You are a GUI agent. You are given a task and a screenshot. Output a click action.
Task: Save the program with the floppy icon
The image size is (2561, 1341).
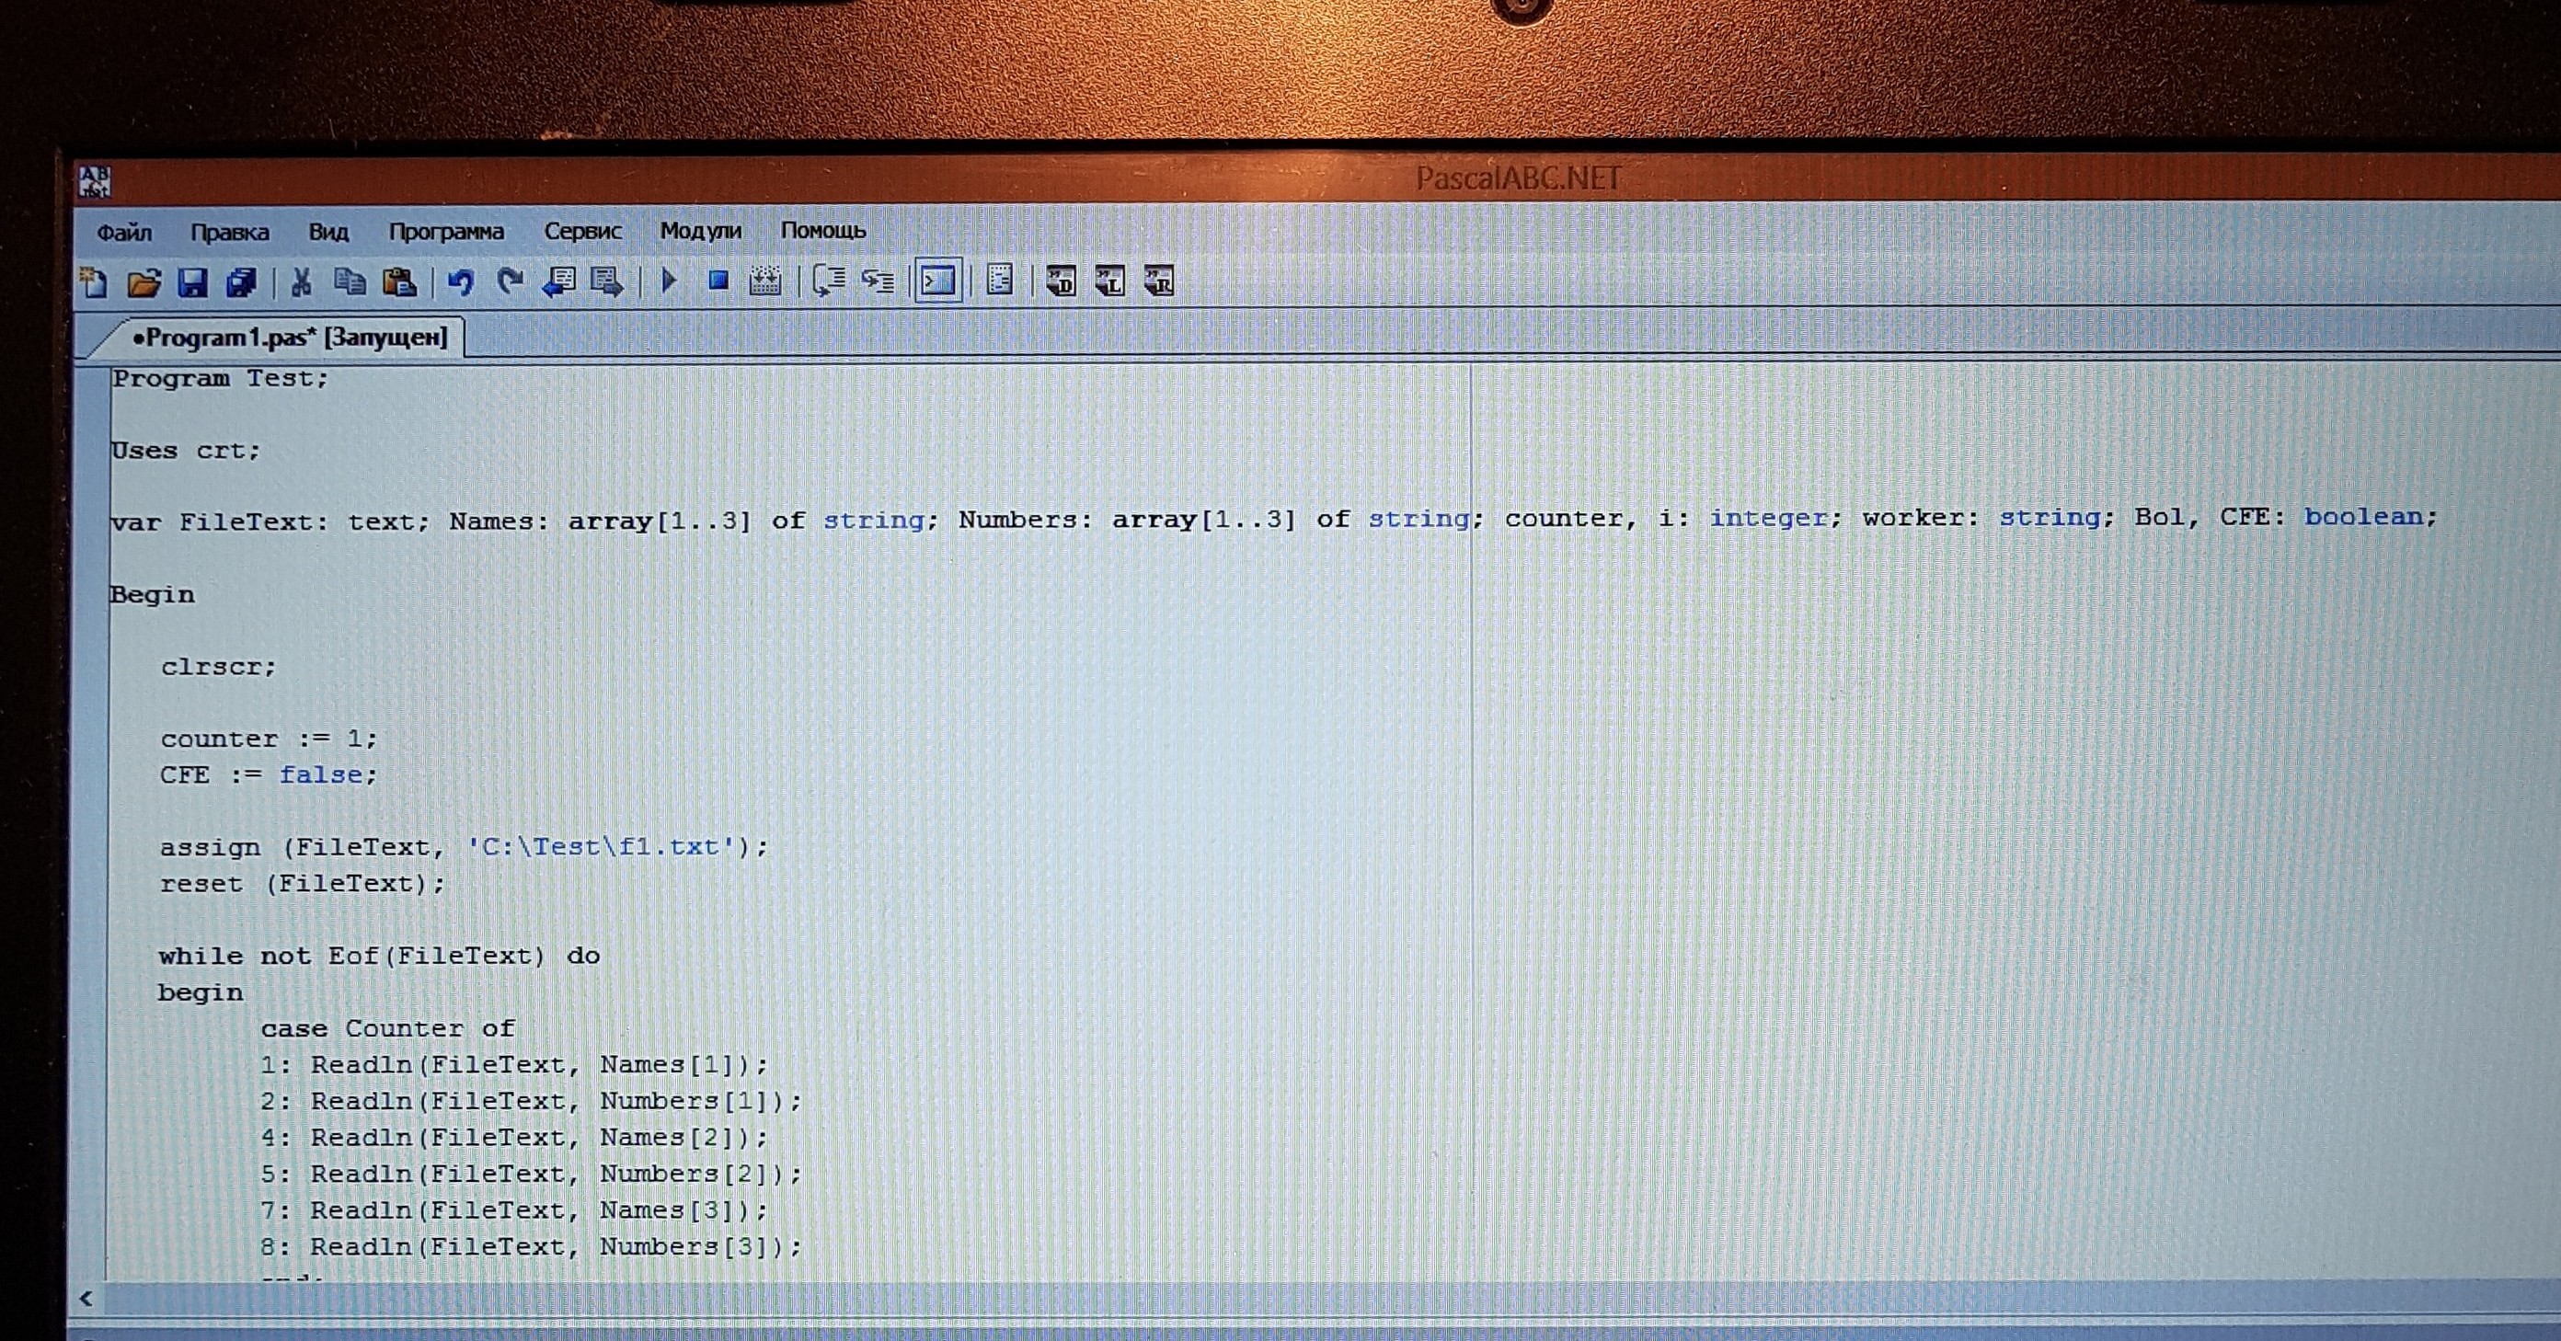coord(192,284)
